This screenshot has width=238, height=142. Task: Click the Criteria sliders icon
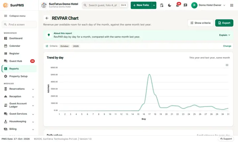[x=47, y=46]
